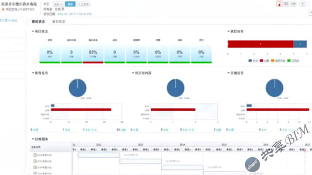
Task: Click the fifth status tile showing 0%
Action: pyautogui.click(x=136, y=54)
